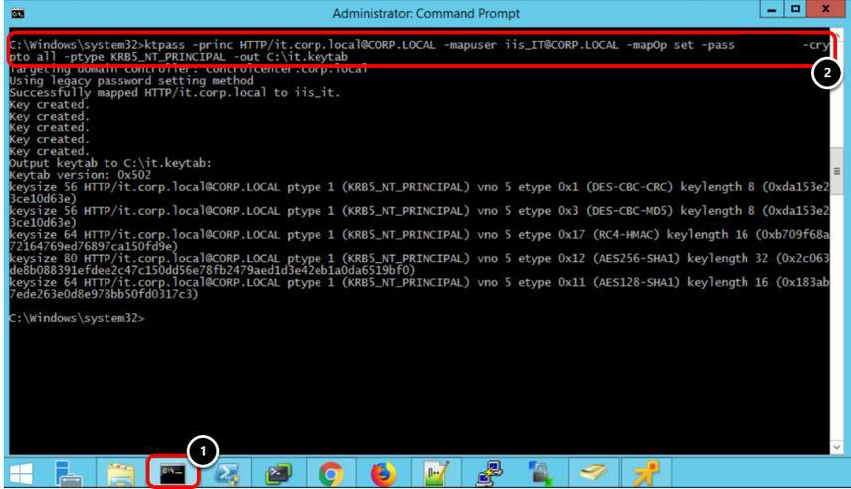
Task: Click the AES128-SHA1 keysize line
Action: (x=419, y=288)
